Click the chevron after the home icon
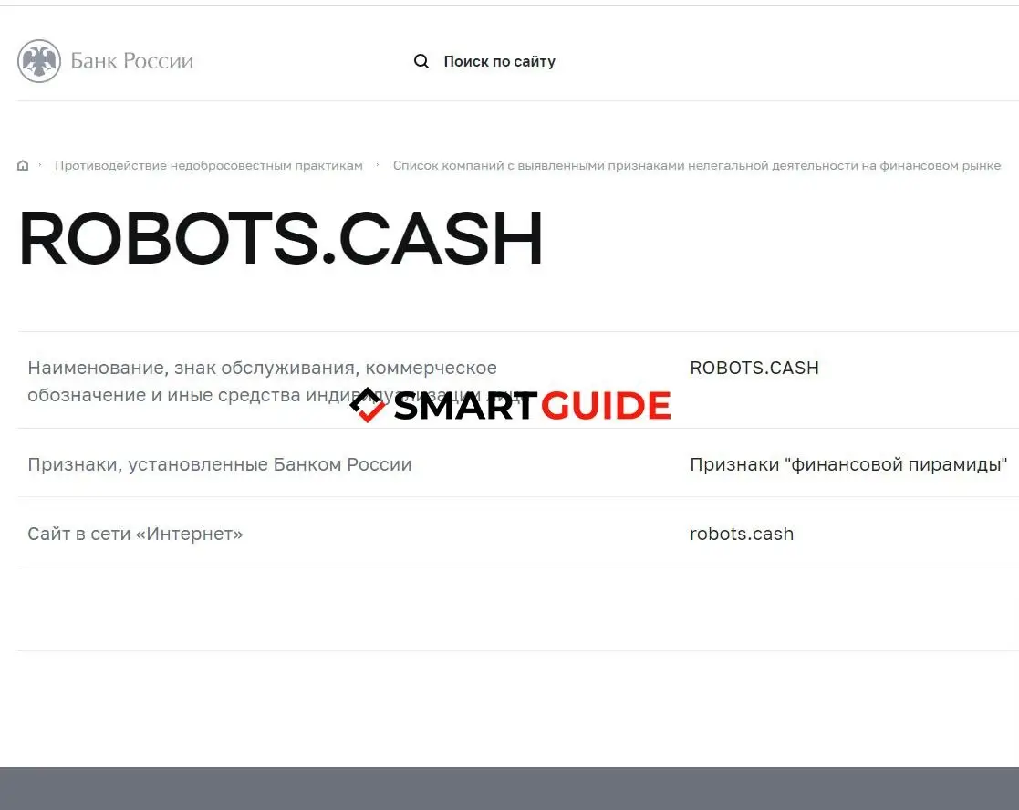The height and width of the screenshot is (810, 1019). click(40, 165)
